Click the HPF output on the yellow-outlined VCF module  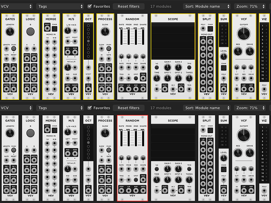point(251,89)
